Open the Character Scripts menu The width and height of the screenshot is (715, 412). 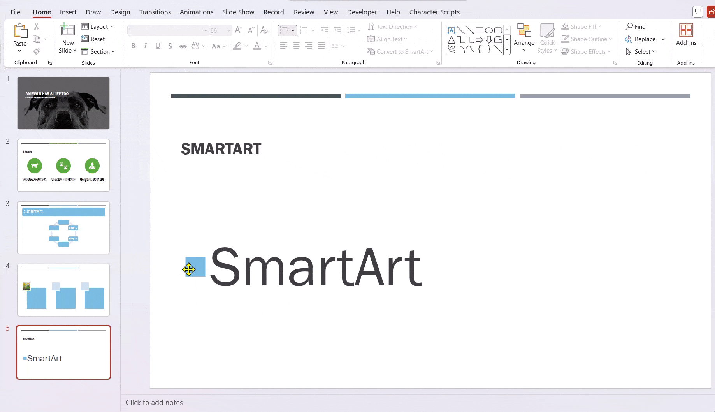click(434, 12)
